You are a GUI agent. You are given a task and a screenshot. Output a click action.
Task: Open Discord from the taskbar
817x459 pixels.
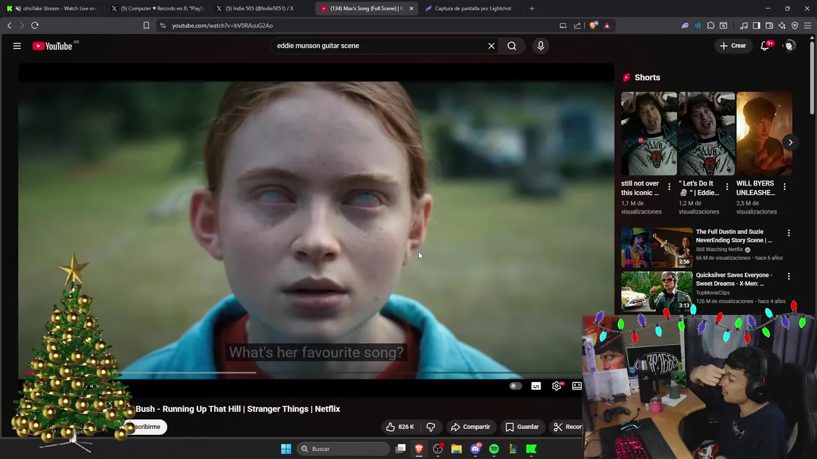[475, 449]
